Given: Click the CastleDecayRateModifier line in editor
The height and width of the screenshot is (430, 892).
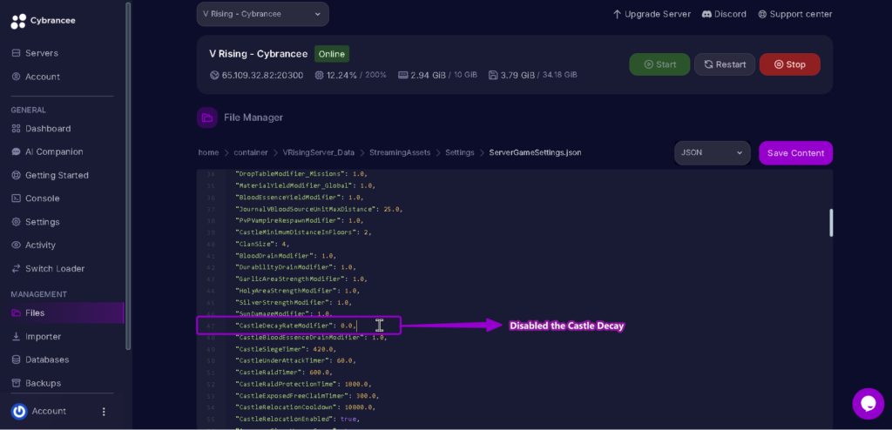Looking at the screenshot, I should [x=296, y=326].
